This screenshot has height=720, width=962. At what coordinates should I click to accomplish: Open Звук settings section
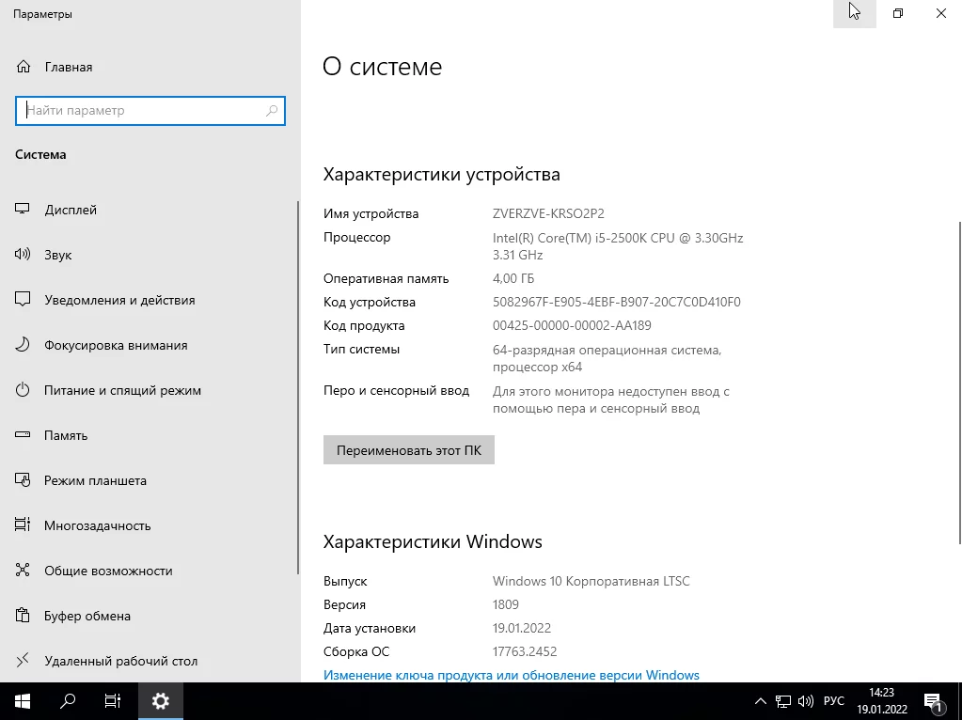coord(57,255)
